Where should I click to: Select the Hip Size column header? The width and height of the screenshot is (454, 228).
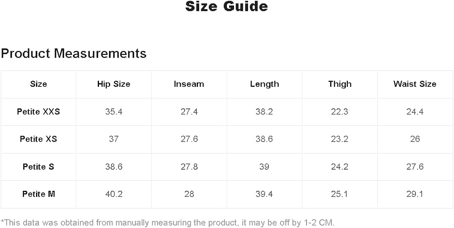click(114, 84)
